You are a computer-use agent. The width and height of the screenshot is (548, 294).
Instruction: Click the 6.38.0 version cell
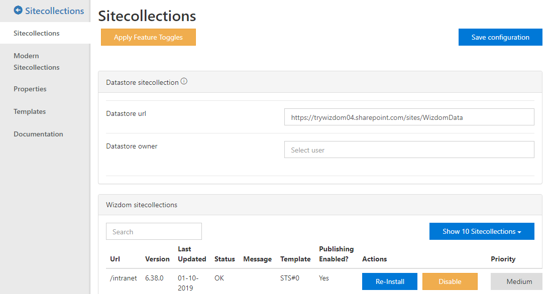(154, 278)
